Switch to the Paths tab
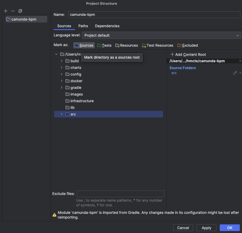This screenshot has height=233, width=242. click(x=83, y=26)
